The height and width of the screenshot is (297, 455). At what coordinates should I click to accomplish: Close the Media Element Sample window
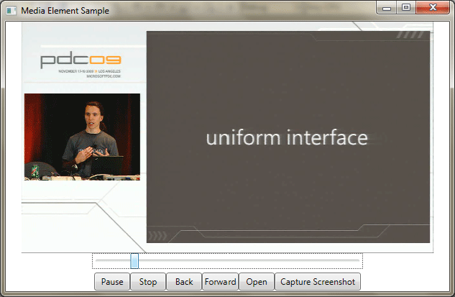433,8
